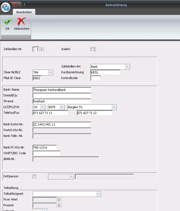Expand the Teilzahlungsart combo box
Screen dimensions: 180x211
tap(99, 194)
